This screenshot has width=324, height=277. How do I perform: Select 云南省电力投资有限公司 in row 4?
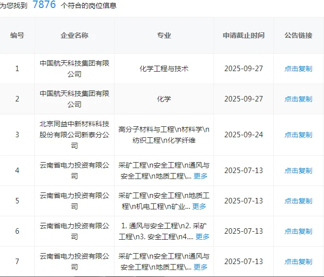pyautogui.click(x=74, y=171)
